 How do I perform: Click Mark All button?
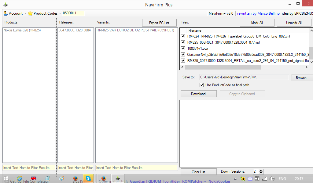click(x=257, y=23)
